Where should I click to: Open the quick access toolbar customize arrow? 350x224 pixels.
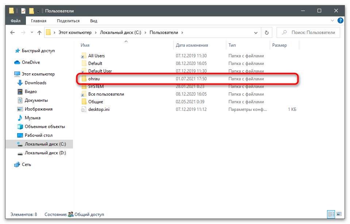pyautogui.click(x=38, y=11)
